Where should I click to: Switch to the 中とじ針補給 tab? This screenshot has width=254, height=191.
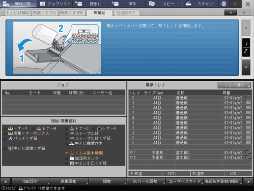[x=18, y=13]
